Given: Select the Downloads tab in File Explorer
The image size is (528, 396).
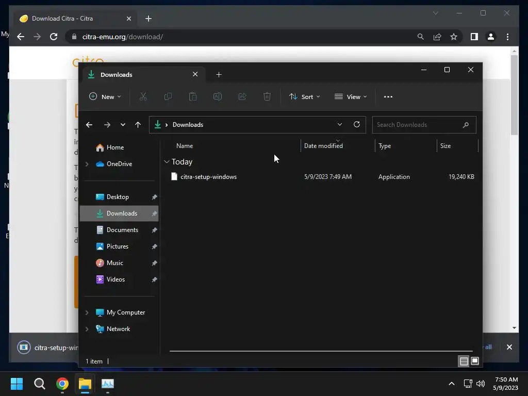Looking at the screenshot, I should tap(144, 75).
